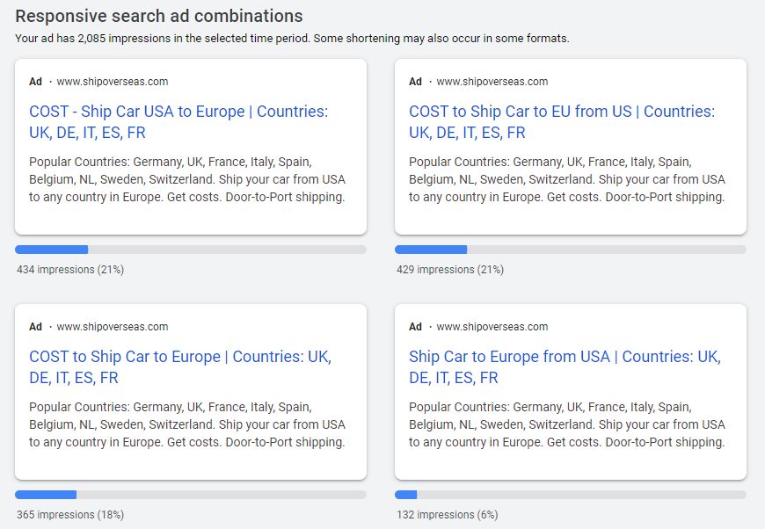Click the 365 impressions progress bar
The image size is (765, 529).
(x=191, y=495)
